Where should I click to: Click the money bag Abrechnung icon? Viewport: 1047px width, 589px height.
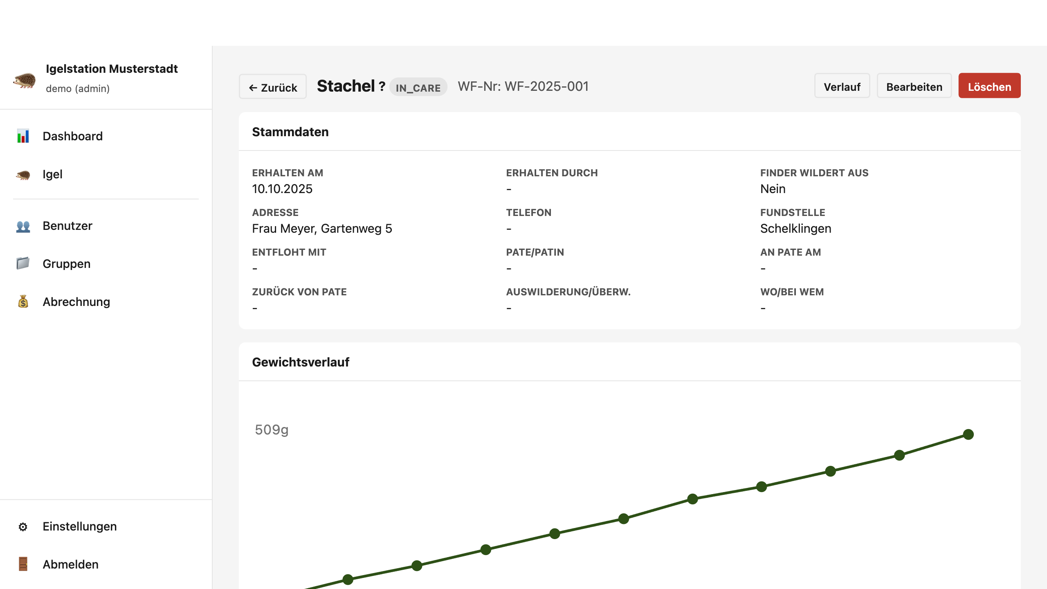click(x=23, y=302)
